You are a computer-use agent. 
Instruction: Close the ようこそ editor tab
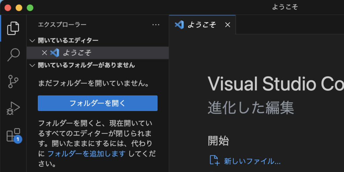coord(227,25)
